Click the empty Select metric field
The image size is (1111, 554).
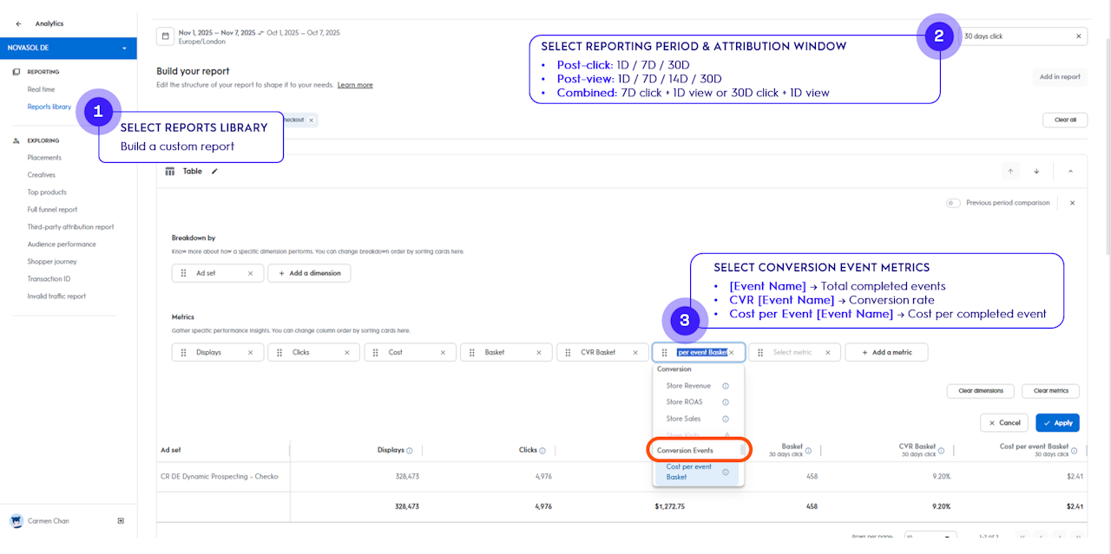tap(792, 353)
